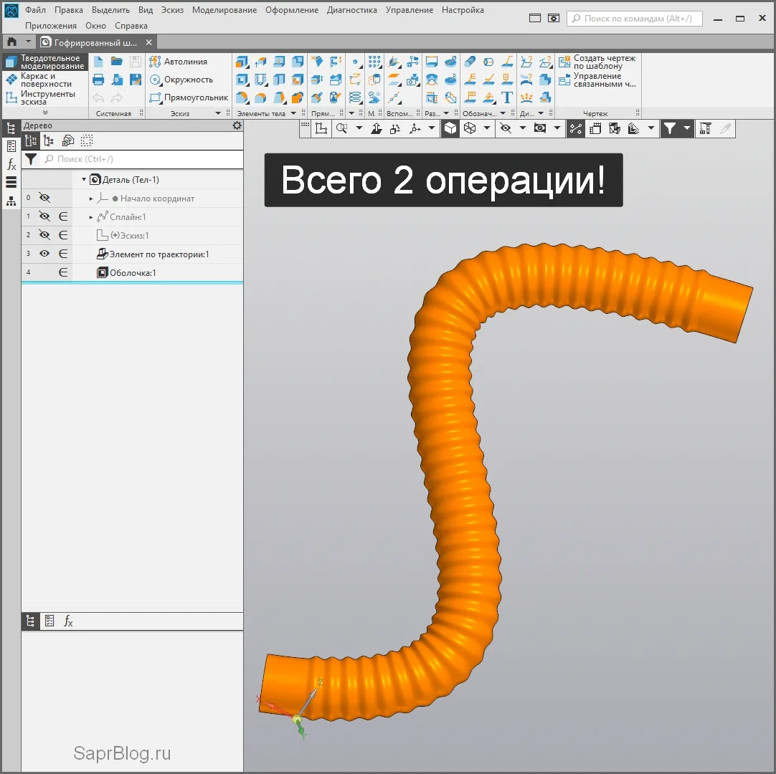Open the Диагностика menu

351,10
